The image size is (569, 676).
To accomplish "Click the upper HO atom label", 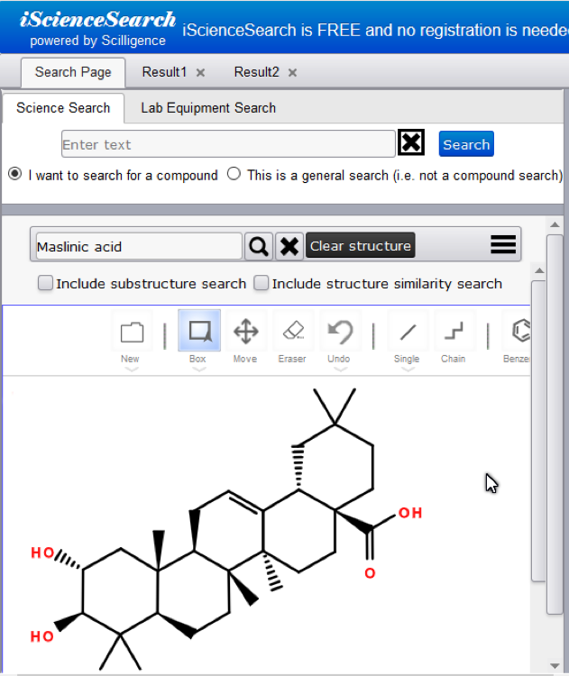I will (x=42, y=553).
